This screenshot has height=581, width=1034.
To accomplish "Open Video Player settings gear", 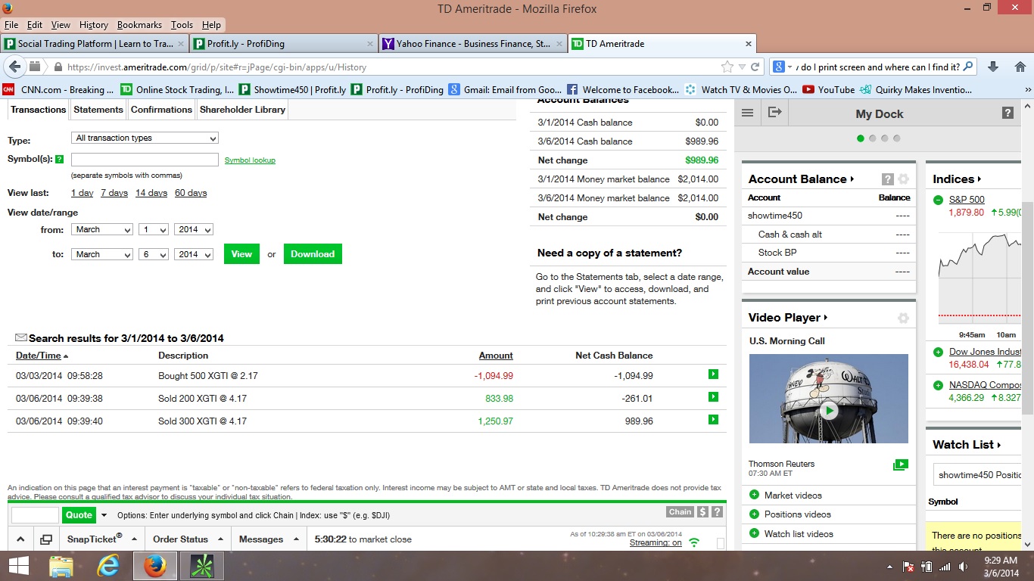I will point(903,318).
